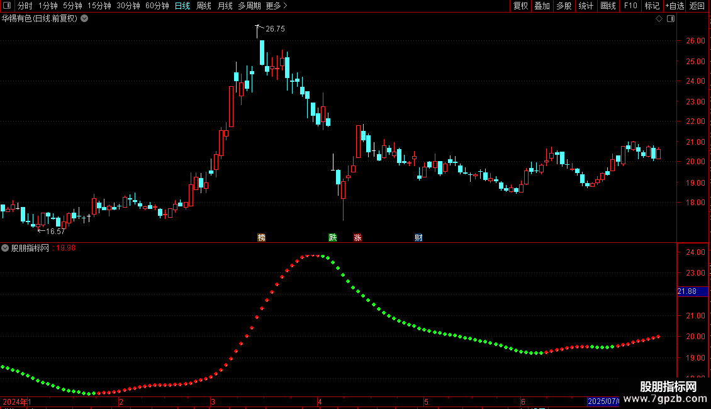The width and height of the screenshot is (711, 409).
Task: Click the red 涨 event marker
Action: point(357,238)
